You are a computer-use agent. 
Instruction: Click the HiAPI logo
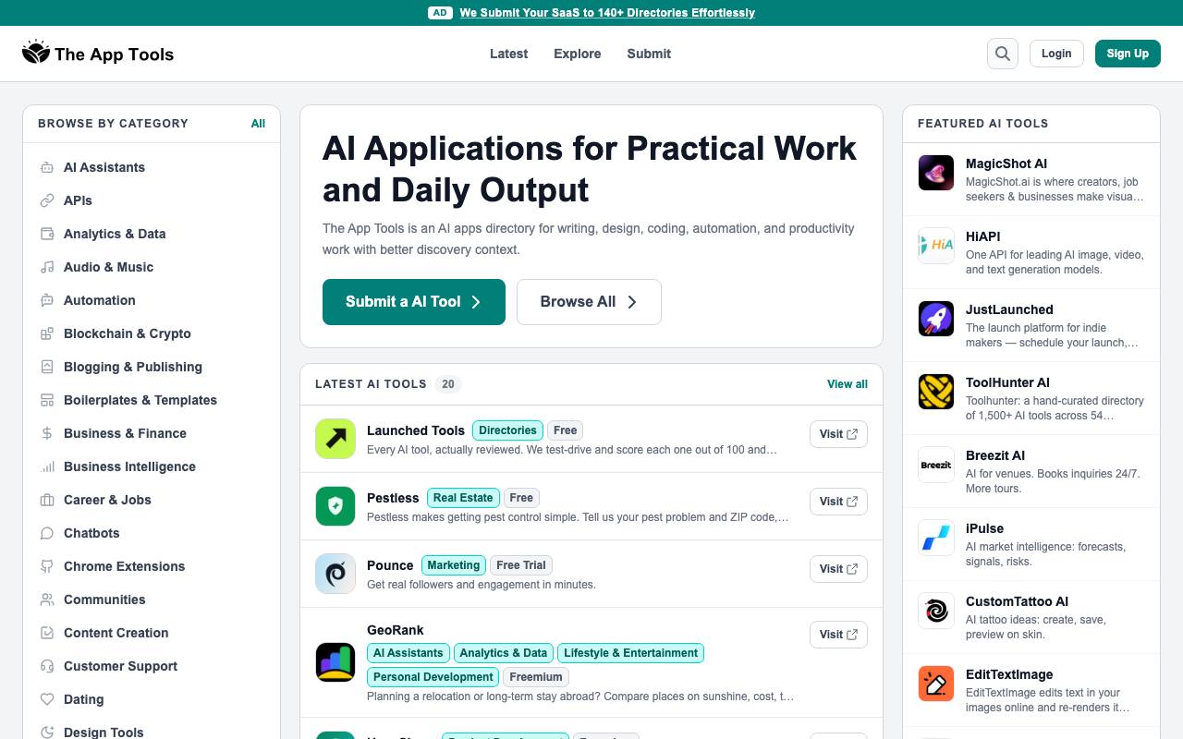[x=936, y=246]
